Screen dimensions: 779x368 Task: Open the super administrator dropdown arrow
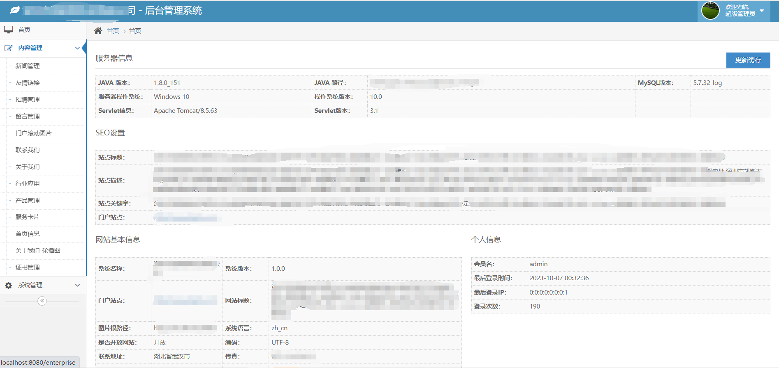click(x=762, y=11)
